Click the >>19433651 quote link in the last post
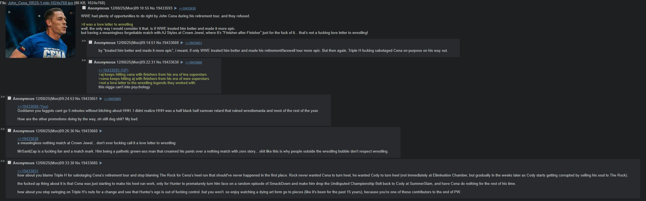 pos(28,171)
